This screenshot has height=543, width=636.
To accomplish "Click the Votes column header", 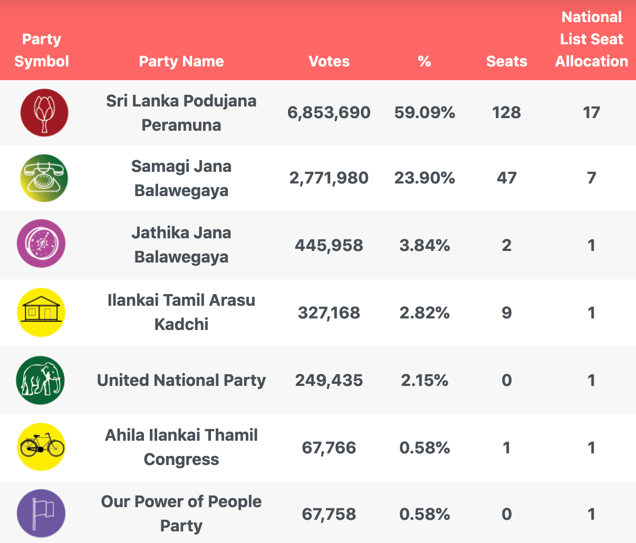I will coord(329,61).
